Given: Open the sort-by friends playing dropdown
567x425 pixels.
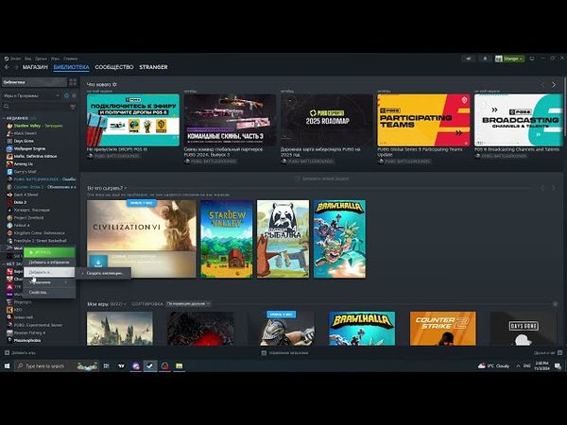Looking at the screenshot, I should (x=188, y=304).
